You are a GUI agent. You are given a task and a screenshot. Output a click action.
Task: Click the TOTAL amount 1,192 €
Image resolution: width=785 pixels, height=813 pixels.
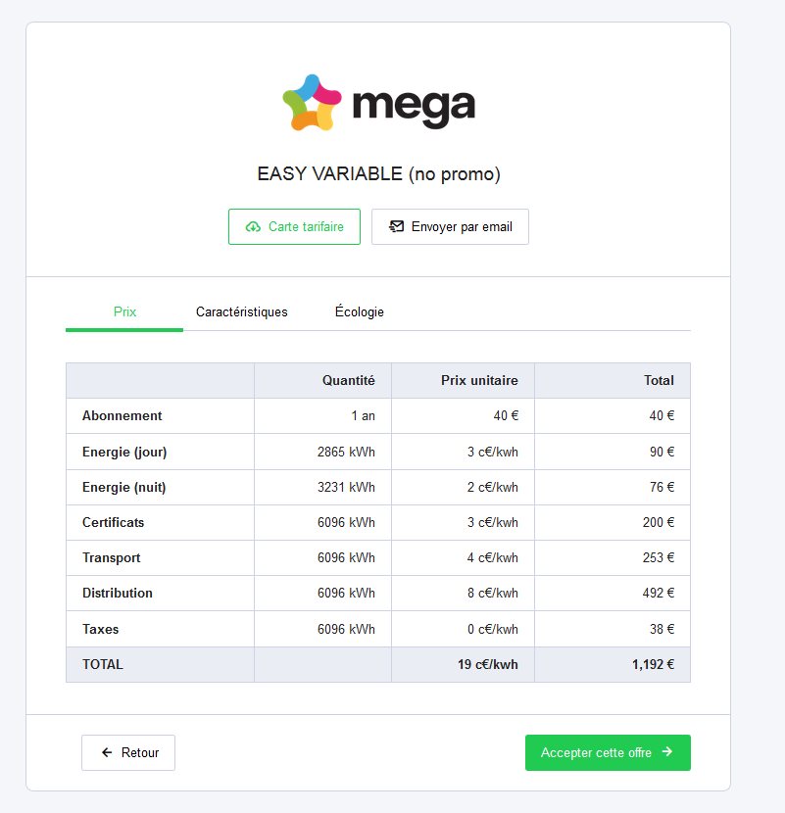[x=653, y=664]
